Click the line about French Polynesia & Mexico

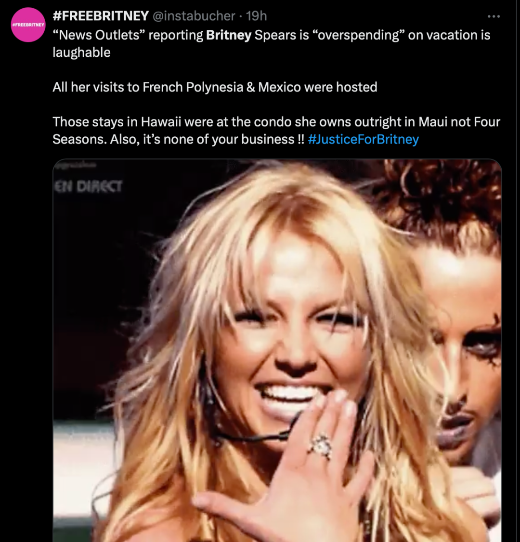pyautogui.click(x=215, y=87)
